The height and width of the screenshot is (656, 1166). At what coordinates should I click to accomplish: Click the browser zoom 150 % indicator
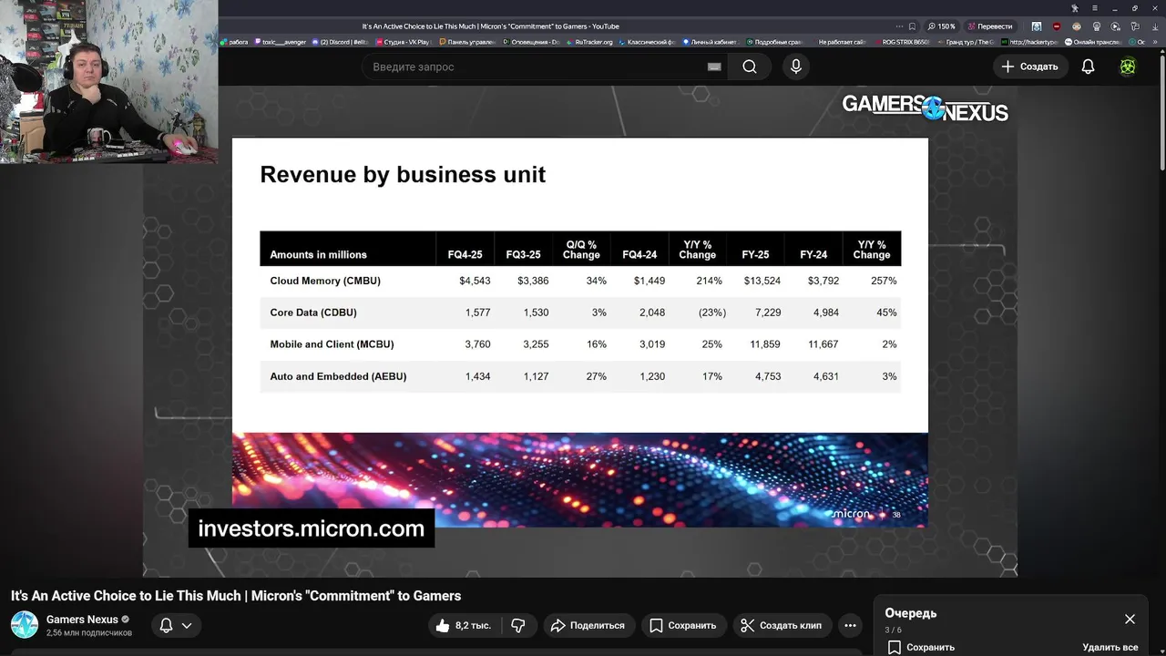pos(942,26)
